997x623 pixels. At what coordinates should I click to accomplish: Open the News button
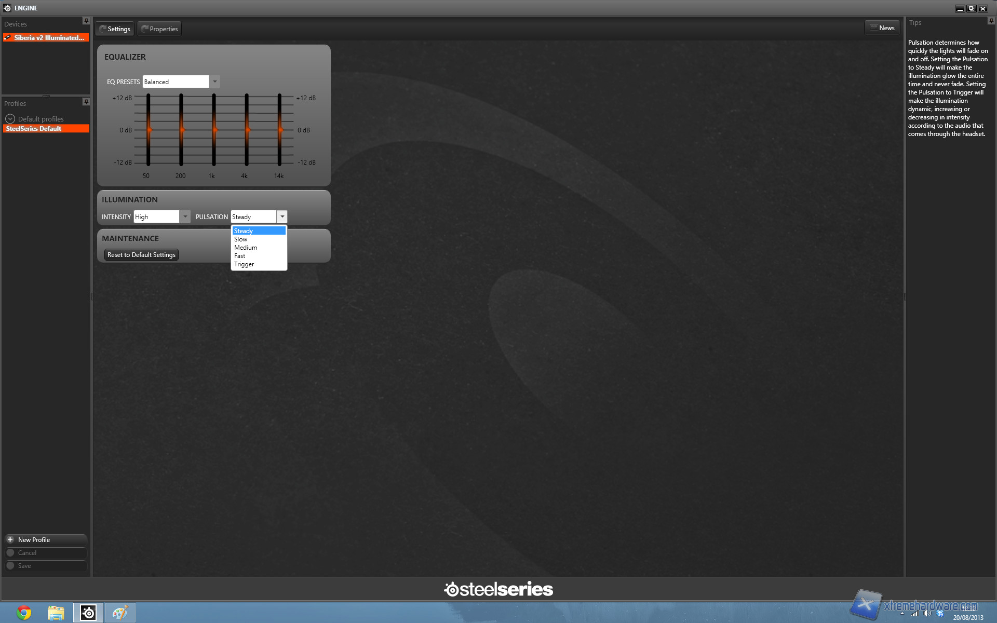882,28
